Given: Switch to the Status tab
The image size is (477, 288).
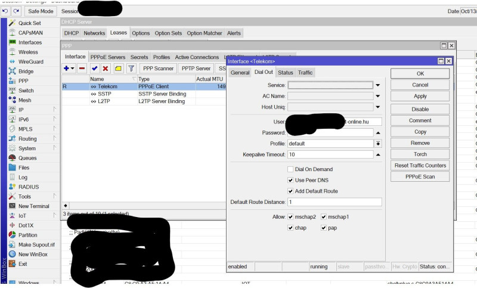Looking at the screenshot, I should pos(286,73).
